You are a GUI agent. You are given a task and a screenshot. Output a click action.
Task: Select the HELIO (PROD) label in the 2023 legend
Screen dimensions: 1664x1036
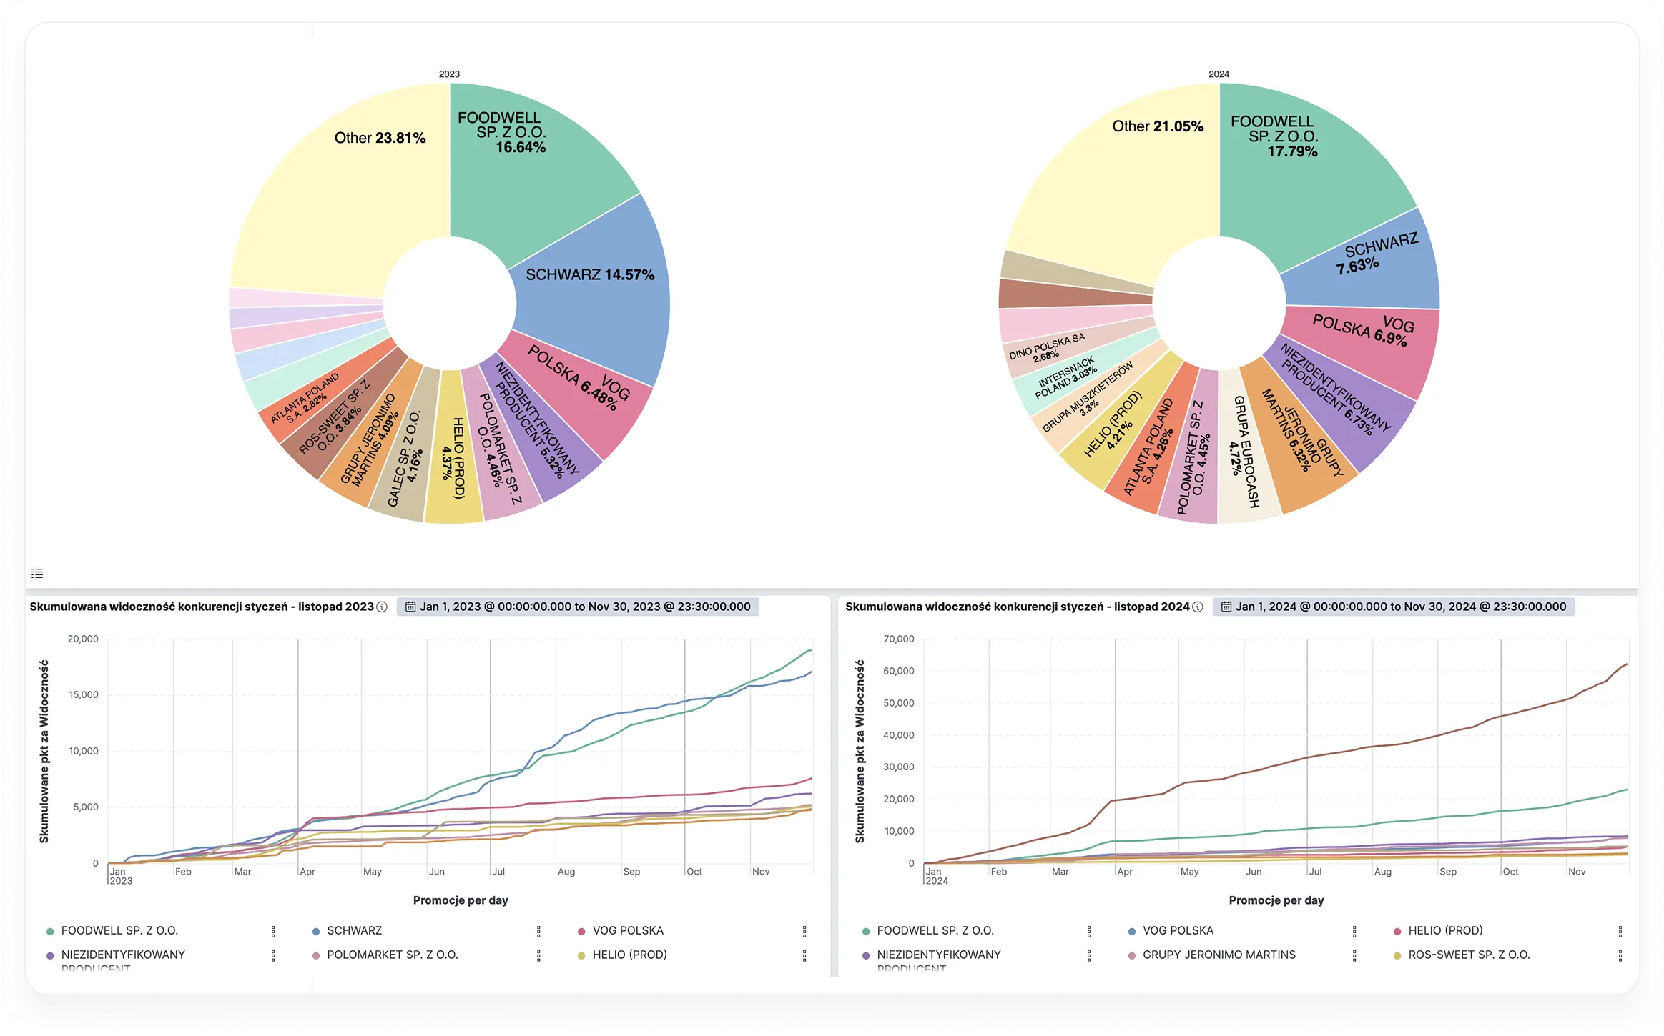630,955
